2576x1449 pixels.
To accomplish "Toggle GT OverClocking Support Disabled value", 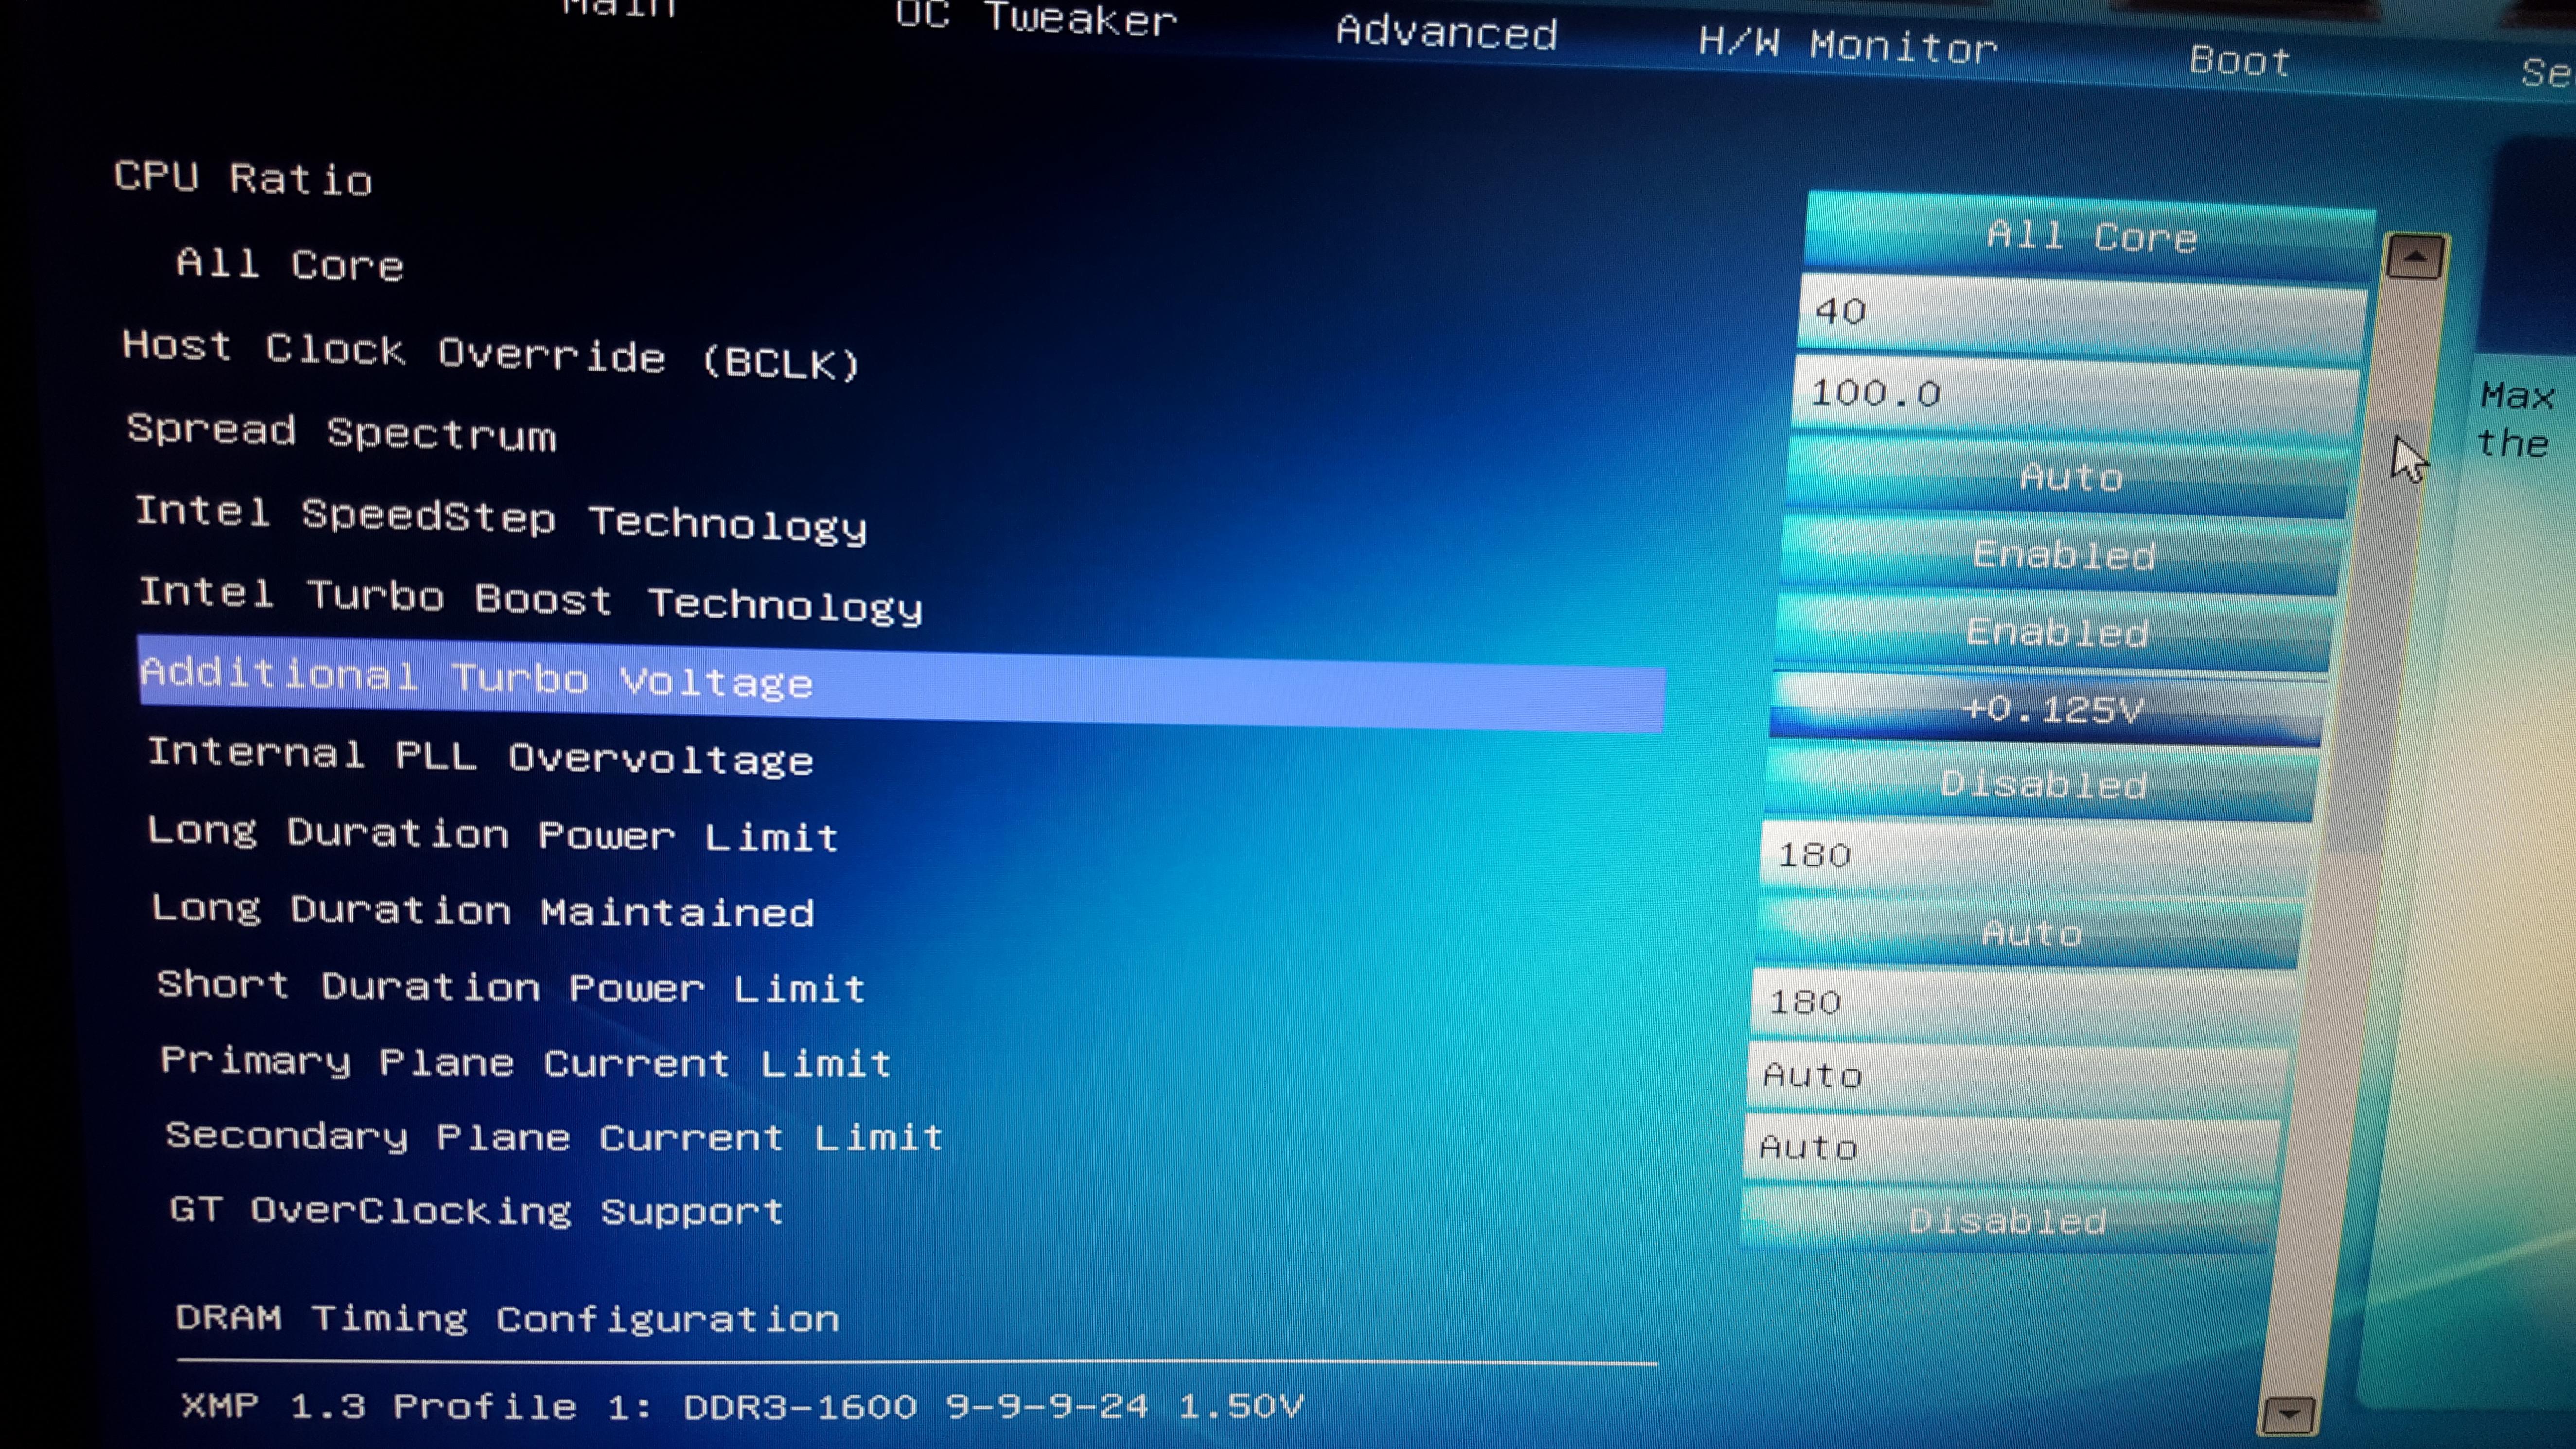I will tap(2006, 1220).
